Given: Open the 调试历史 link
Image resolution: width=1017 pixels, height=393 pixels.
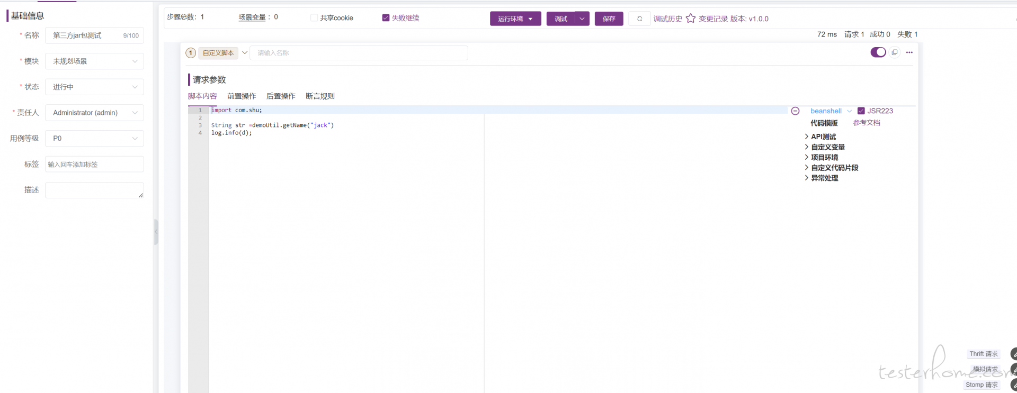Looking at the screenshot, I should [x=668, y=19].
